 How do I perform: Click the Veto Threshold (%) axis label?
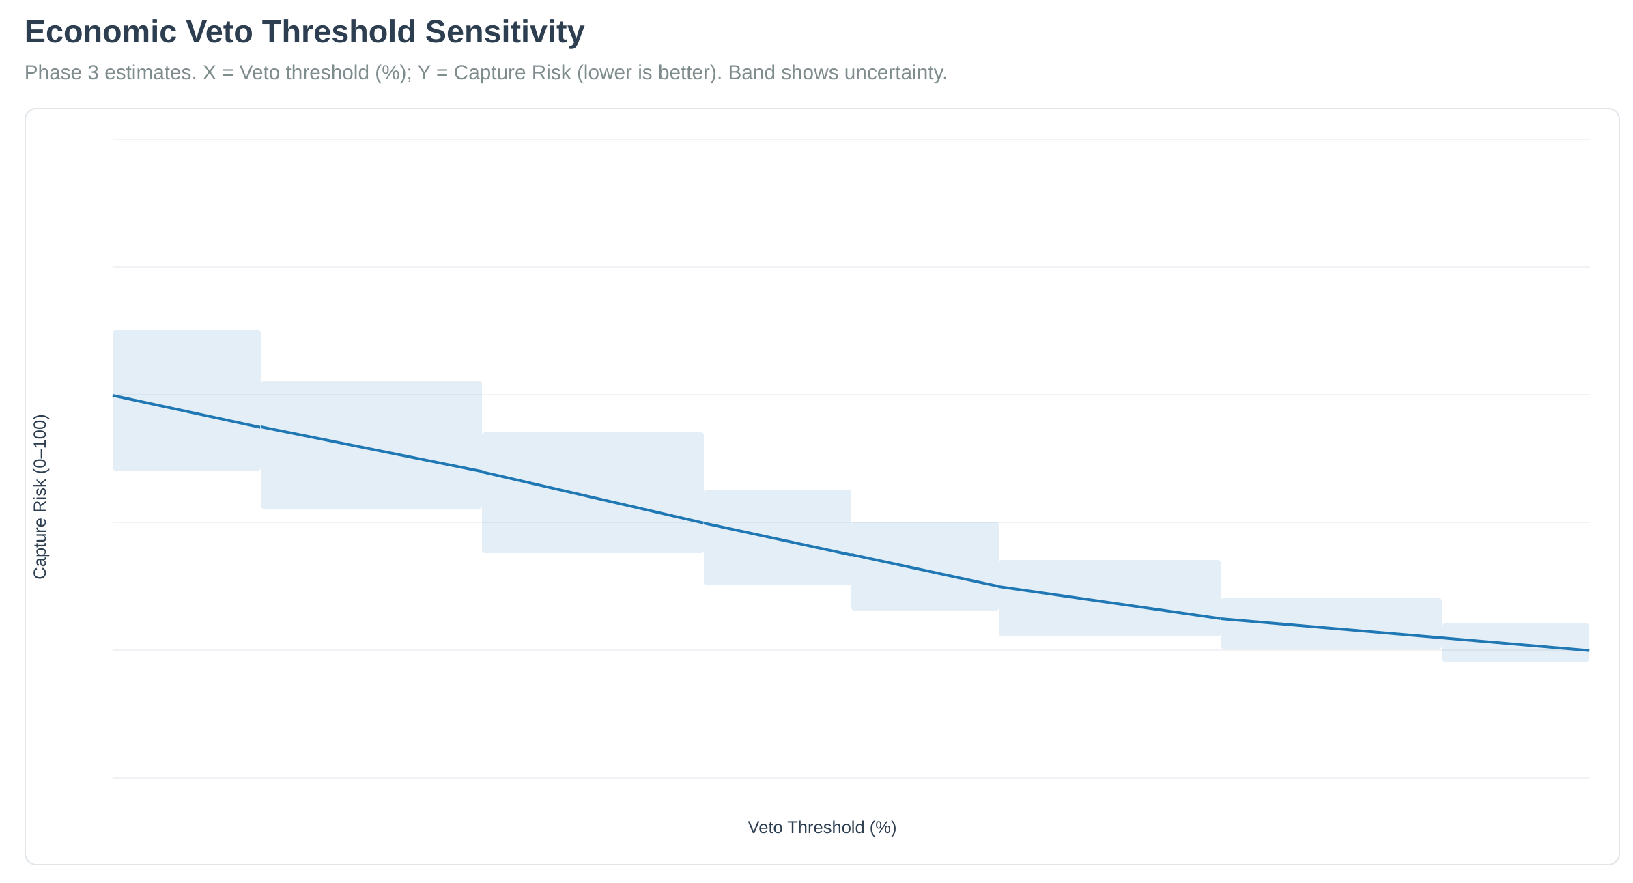(x=821, y=827)
